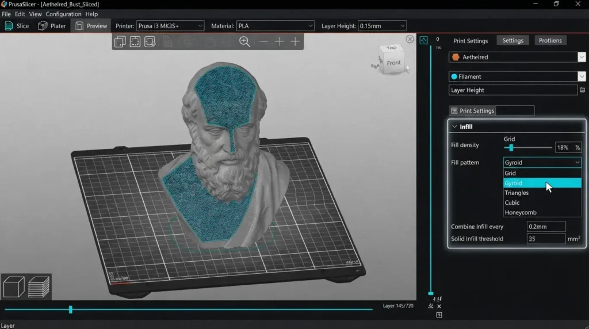The image size is (589, 329).
Task: Click the last plus icon in viewport toolbar
Action: (295, 41)
